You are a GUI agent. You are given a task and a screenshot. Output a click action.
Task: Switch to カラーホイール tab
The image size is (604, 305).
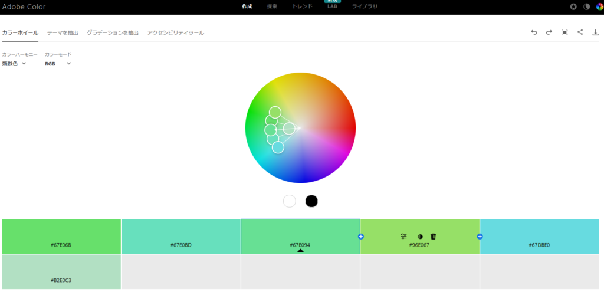(x=20, y=32)
